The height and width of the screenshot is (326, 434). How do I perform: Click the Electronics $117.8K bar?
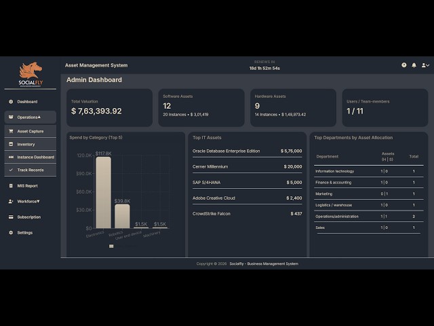pos(104,193)
